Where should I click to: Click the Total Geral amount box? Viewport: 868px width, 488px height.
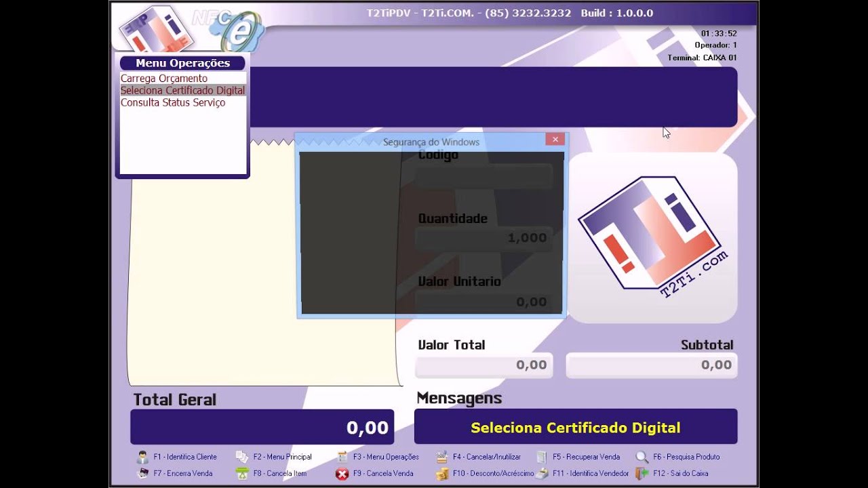click(262, 427)
